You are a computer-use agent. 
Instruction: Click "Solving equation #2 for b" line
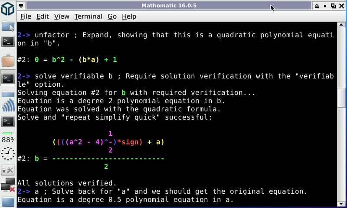[136, 92]
